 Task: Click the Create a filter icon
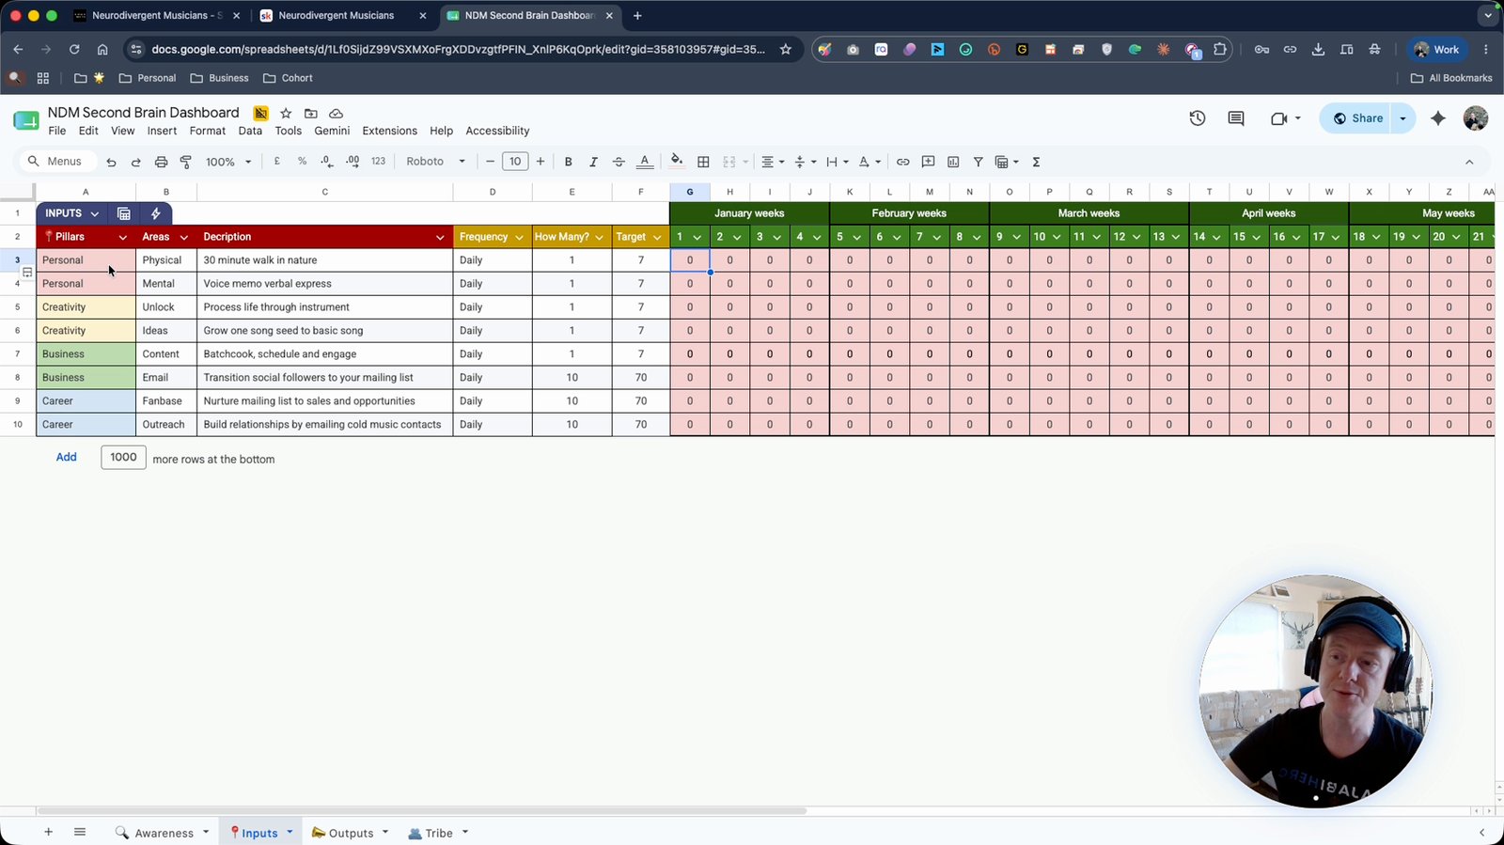(x=978, y=162)
